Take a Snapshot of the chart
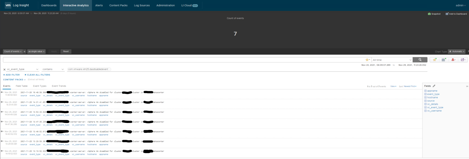Image resolution: width=469 pixels, height=159 pixels. coord(434,14)
